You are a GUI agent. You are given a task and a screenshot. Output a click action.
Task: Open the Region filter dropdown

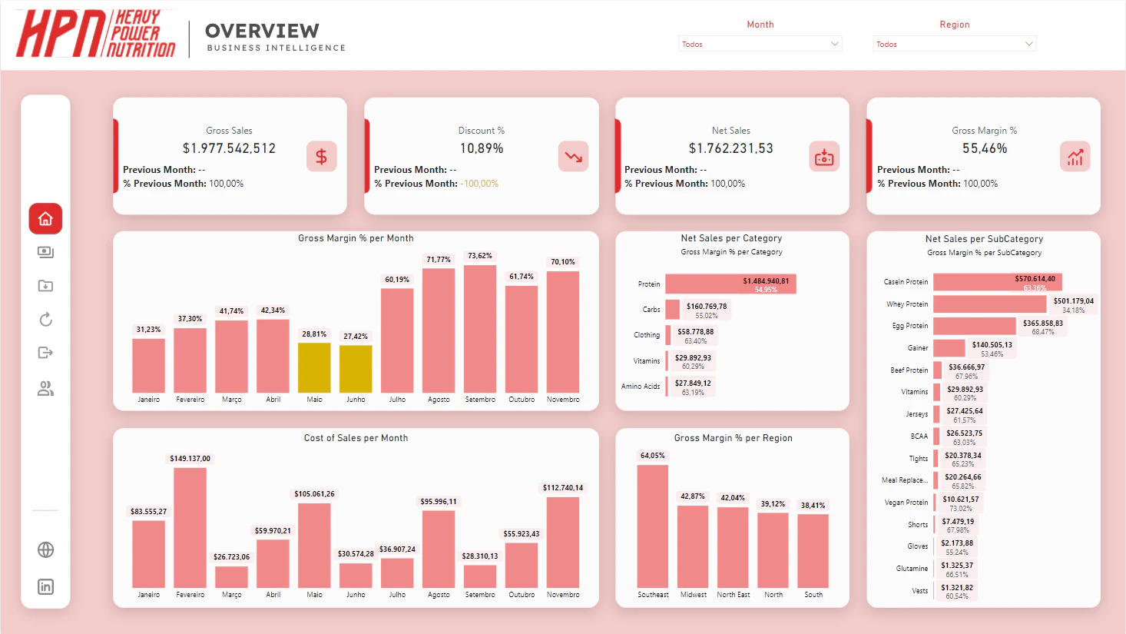[955, 44]
